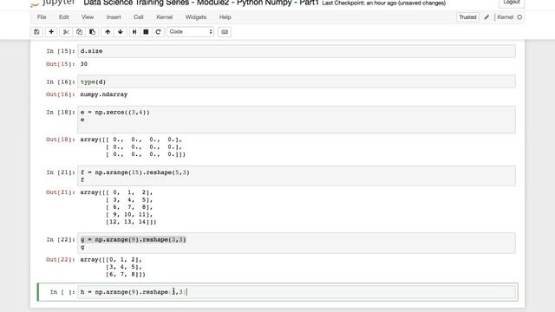Viewport: 555px width, 312px height.
Task: Open the Widgets menu
Action: tap(196, 17)
